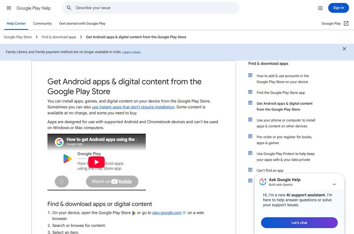Screen dimensions: 354x234
Task: Click article icon beside 'Use your phone or computer'
Action: tap(250, 120)
